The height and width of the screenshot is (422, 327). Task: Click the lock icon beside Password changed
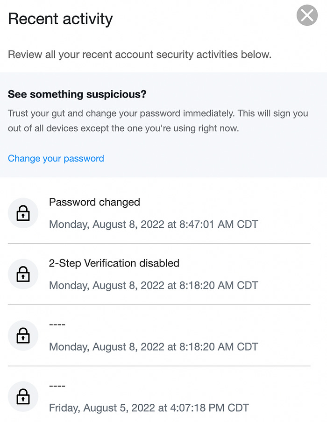(x=23, y=213)
